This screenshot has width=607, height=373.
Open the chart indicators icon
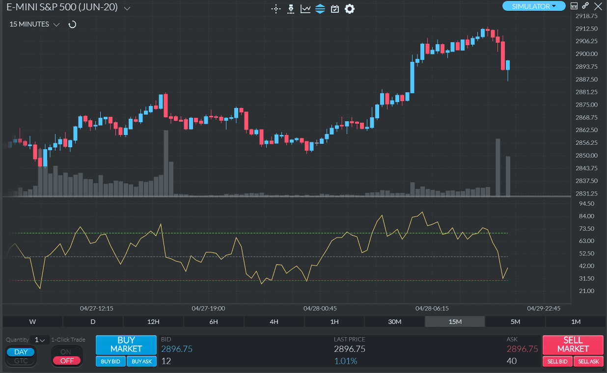click(305, 9)
